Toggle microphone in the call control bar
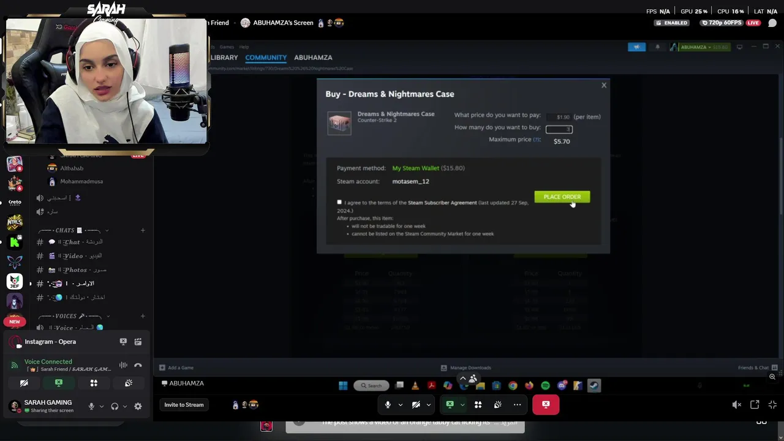 (388, 404)
